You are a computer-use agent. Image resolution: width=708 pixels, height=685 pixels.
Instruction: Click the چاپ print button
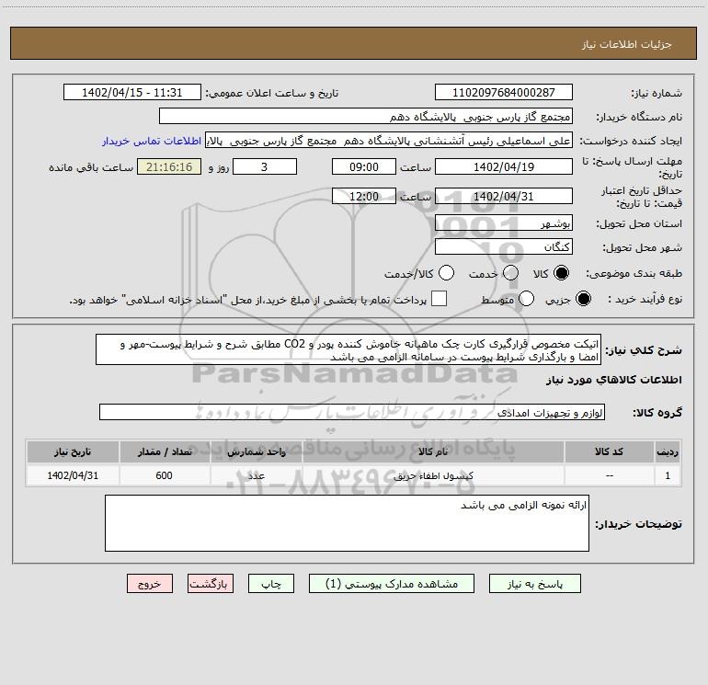pos(271,584)
